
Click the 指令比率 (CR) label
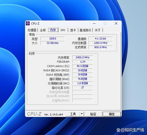[61, 88]
